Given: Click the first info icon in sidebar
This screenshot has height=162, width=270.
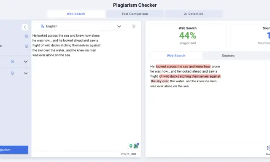Looking at the screenshot, I should [27, 36].
